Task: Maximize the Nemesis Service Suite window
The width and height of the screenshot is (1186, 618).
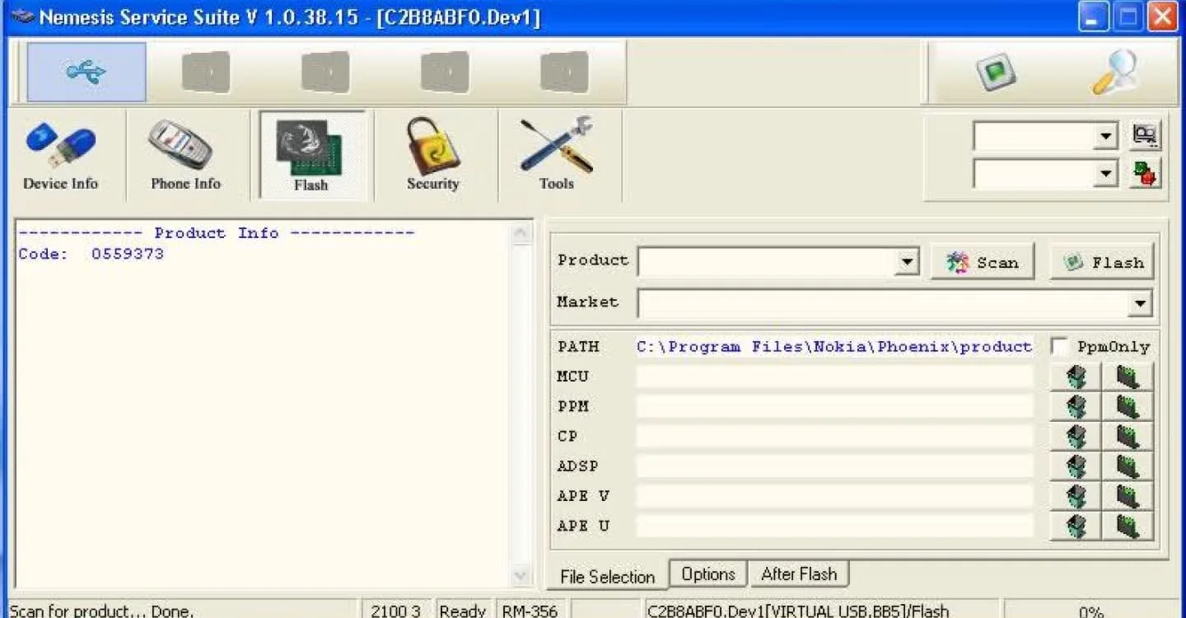Action: pos(1128,17)
